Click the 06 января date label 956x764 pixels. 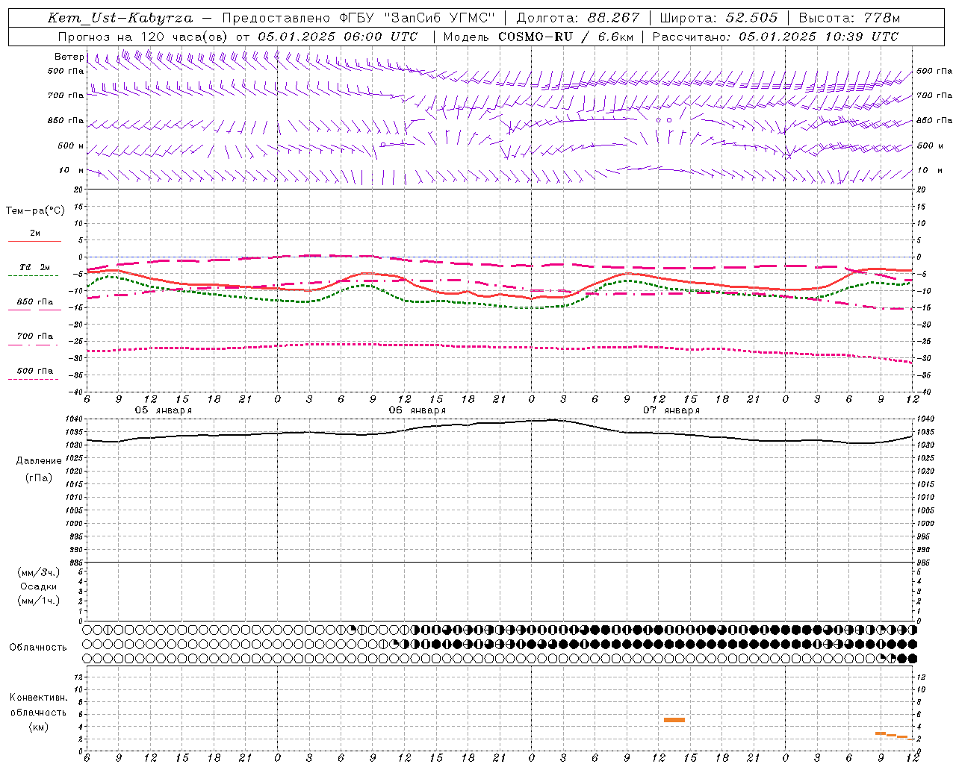click(x=418, y=410)
